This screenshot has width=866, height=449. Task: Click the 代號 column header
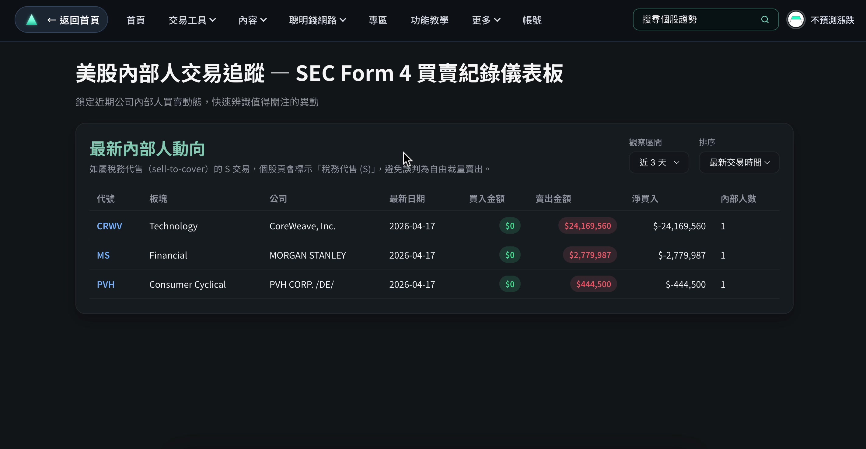106,199
